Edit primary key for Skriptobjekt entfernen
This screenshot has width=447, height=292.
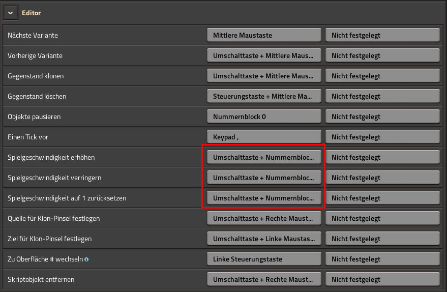264,279
